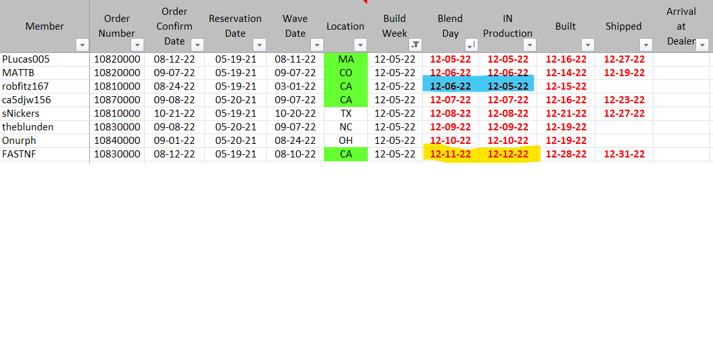Click the sort arrow icon on Blend Day

[x=470, y=45]
